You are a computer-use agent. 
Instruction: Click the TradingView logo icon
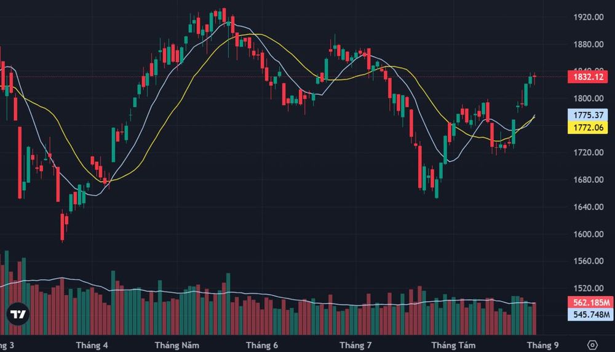click(18, 314)
